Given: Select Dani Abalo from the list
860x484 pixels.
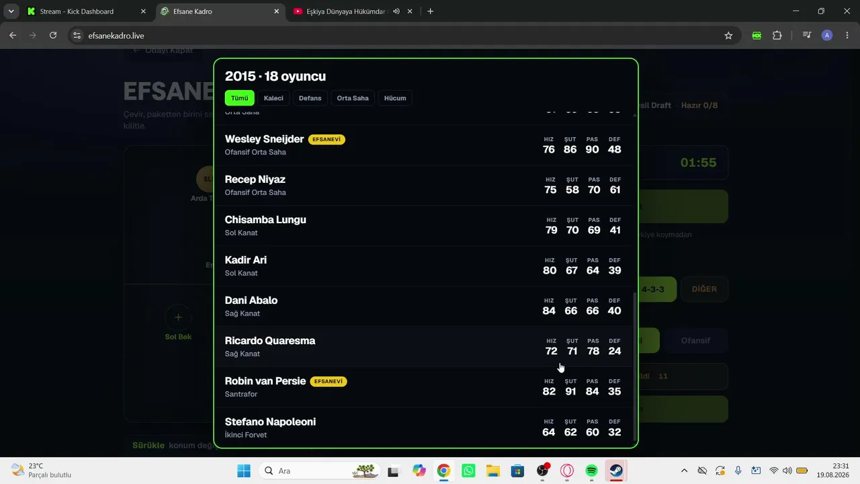Looking at the screenshot, I should [423, 307].
